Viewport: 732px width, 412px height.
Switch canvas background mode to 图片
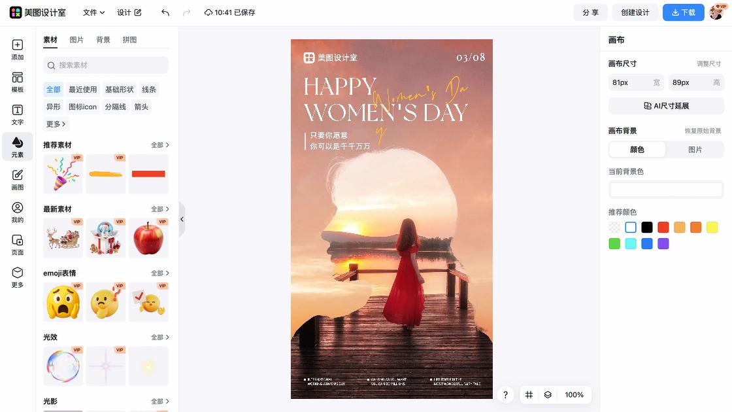(695, 150)
